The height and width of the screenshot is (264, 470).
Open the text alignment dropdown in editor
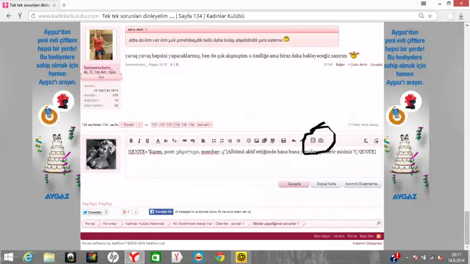203,141
